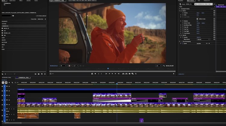Go to next Speed keyframe

209,43
